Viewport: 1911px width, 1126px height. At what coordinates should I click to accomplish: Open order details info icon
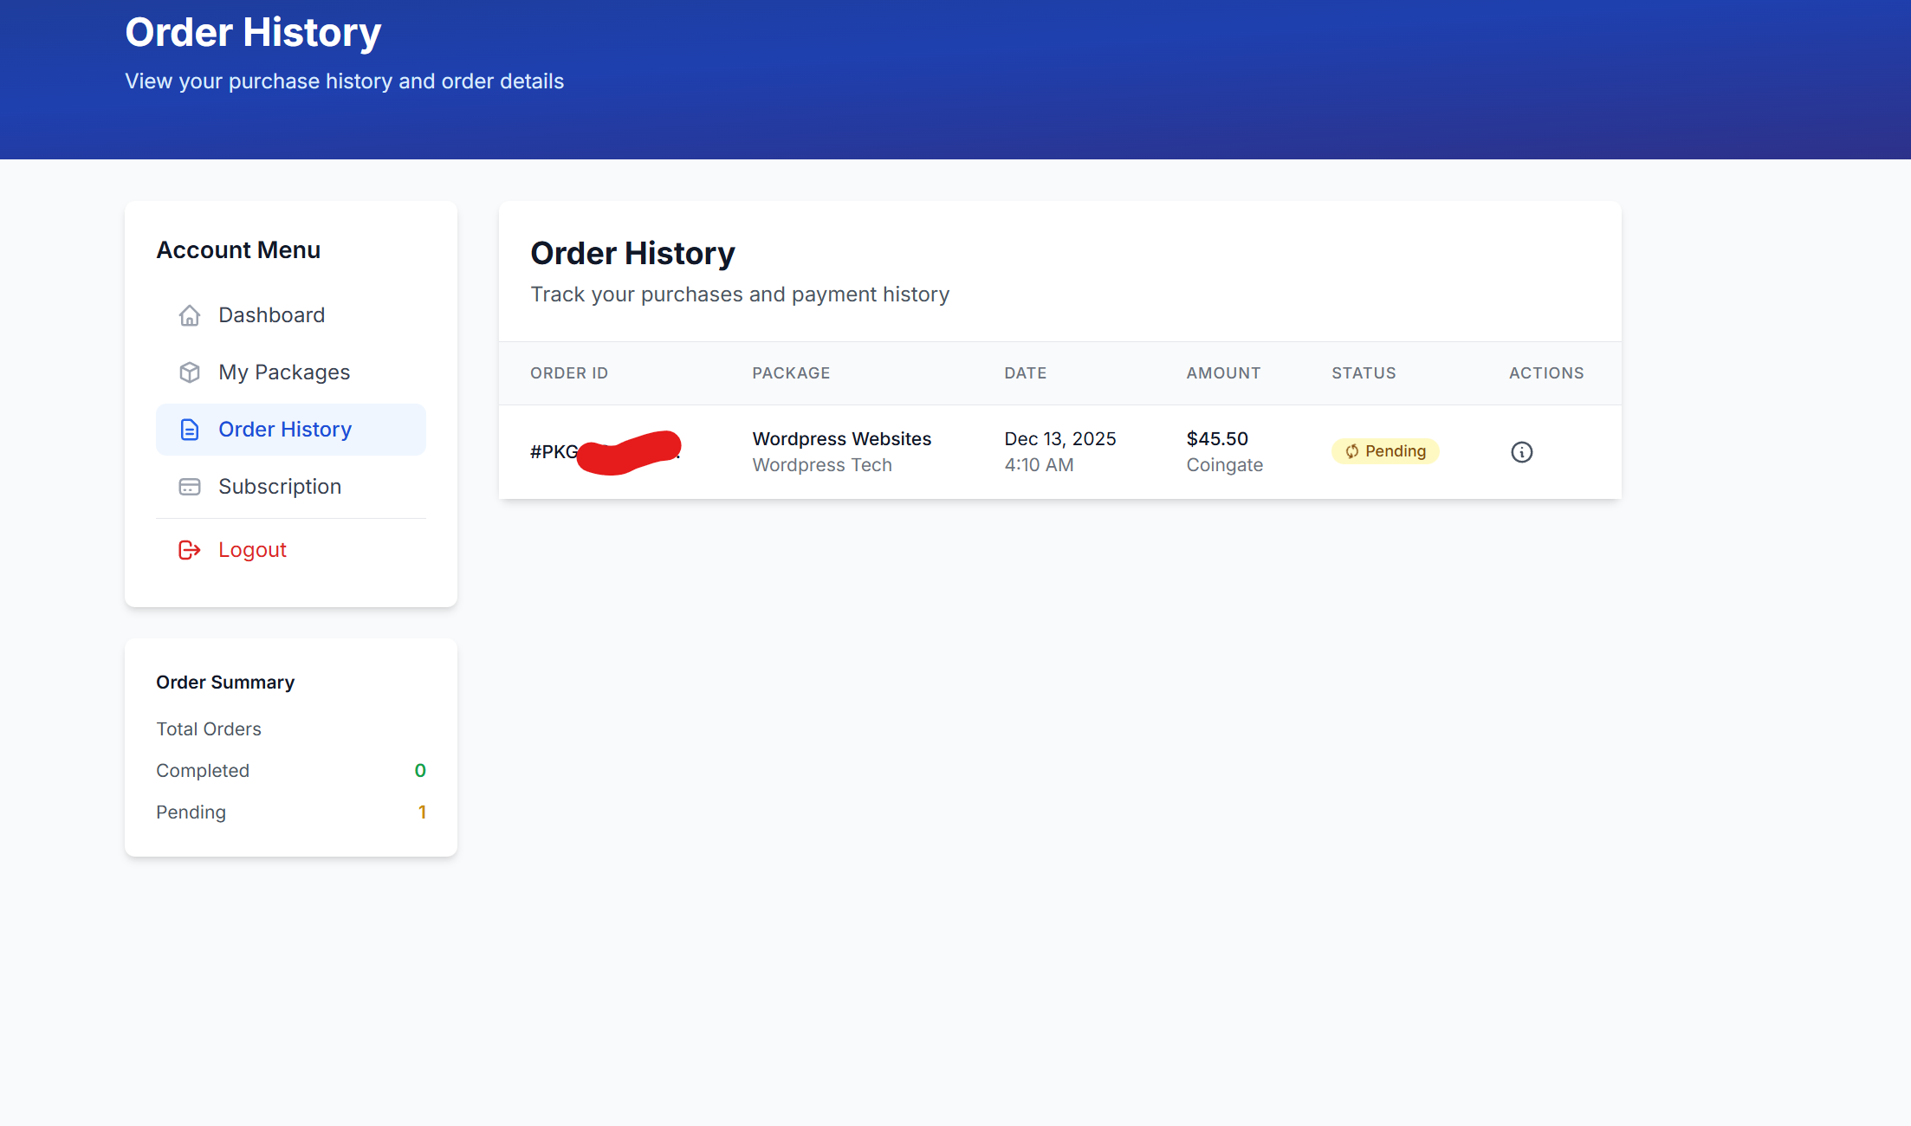point(1522,452)
